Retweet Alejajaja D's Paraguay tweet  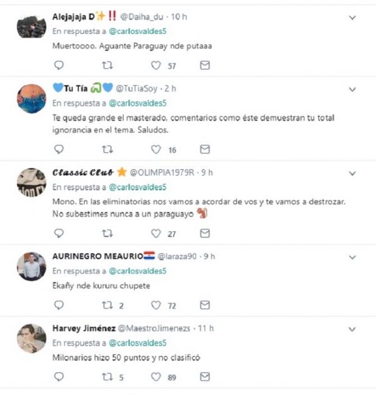click(x=107, y=65)
